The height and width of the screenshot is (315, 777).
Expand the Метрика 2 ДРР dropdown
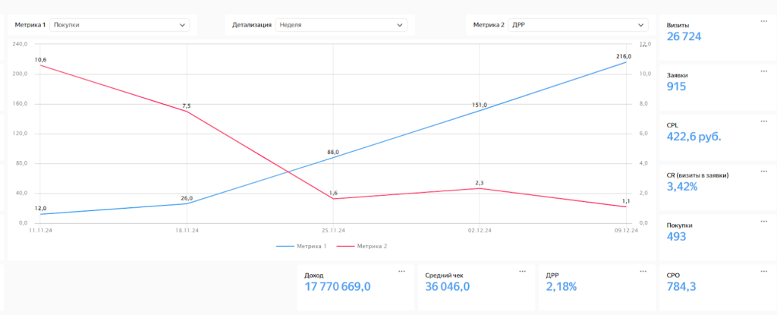[577, 25]
